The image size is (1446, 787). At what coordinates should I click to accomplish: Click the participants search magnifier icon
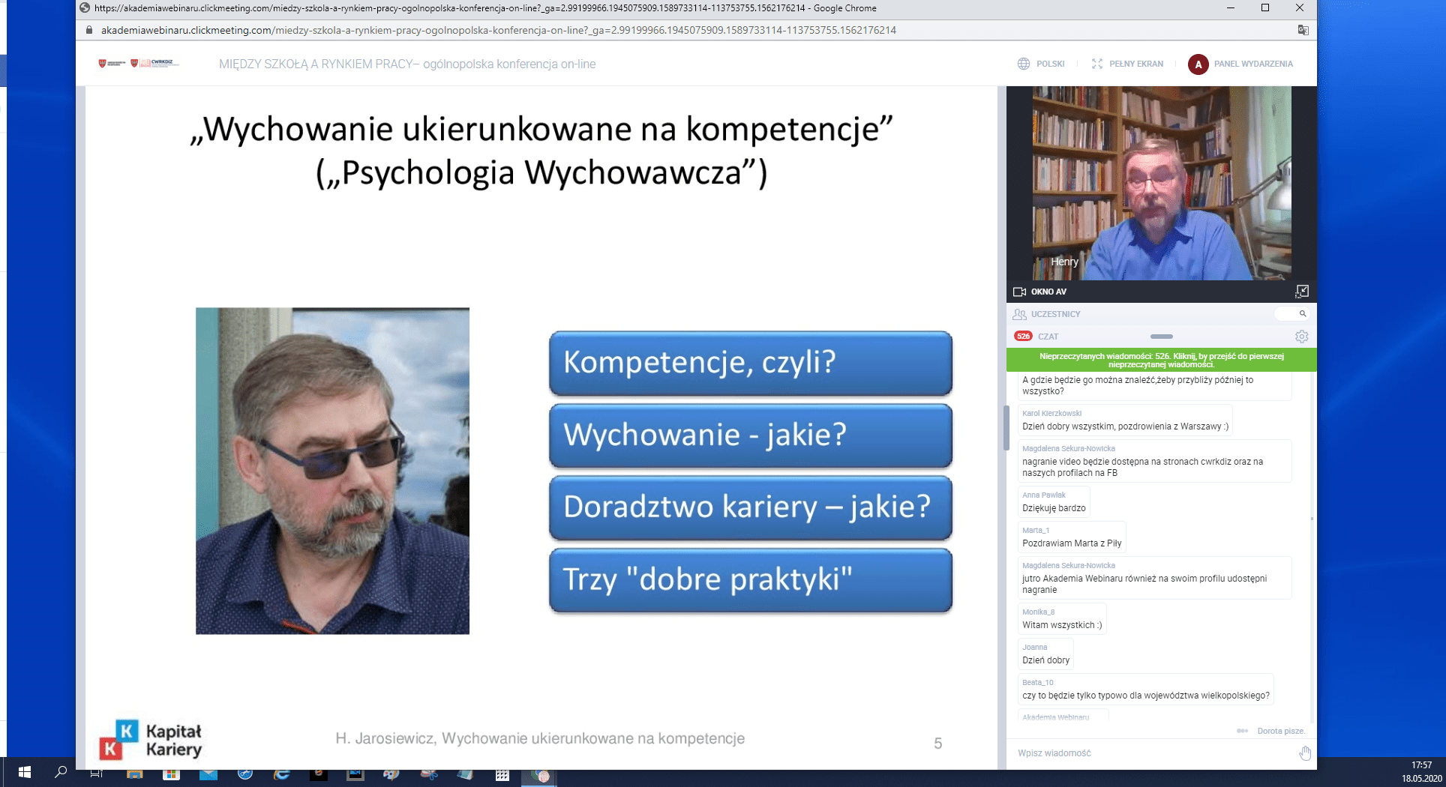(x=1303, y=314)
